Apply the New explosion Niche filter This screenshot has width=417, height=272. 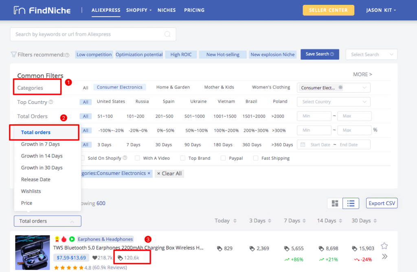pos(272,55)
